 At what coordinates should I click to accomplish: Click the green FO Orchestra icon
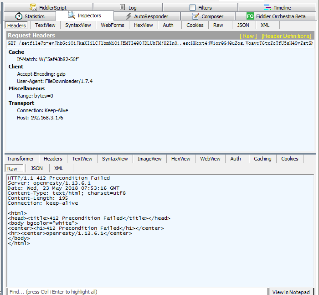pyautogui.click(x=250, y=16)
